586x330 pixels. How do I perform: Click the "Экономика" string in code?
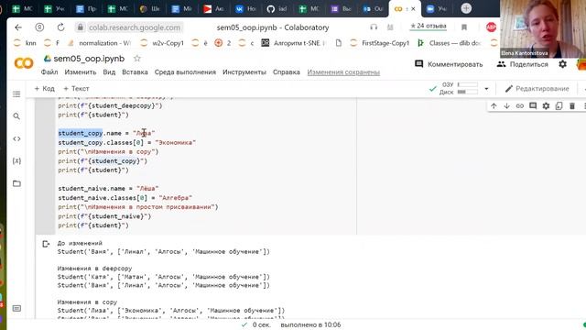click(x=176, y=143)
